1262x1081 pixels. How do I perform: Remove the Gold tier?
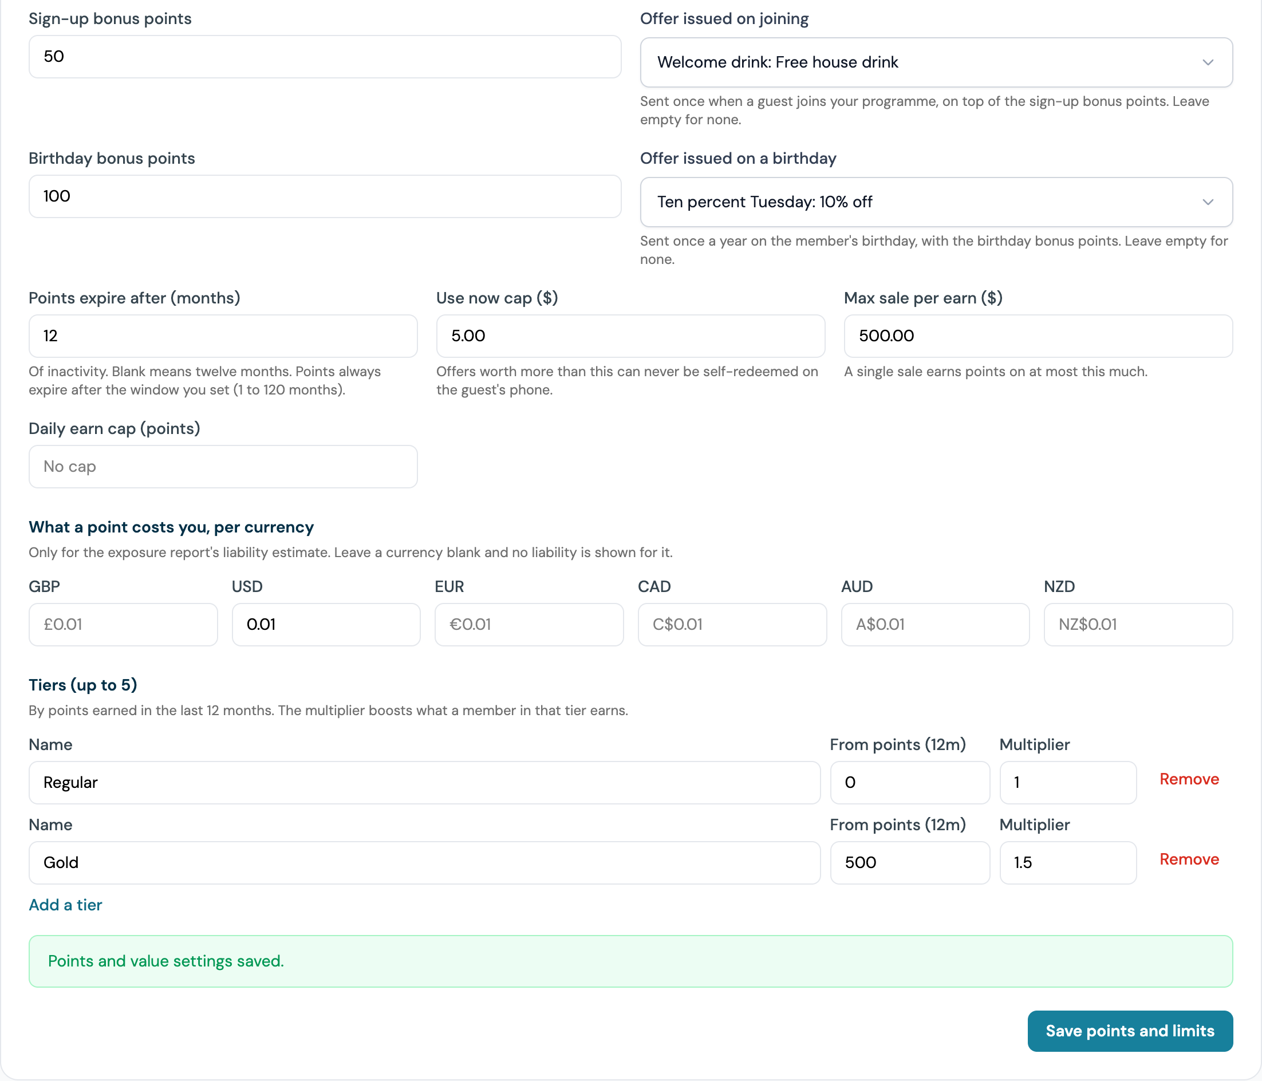1189,859
